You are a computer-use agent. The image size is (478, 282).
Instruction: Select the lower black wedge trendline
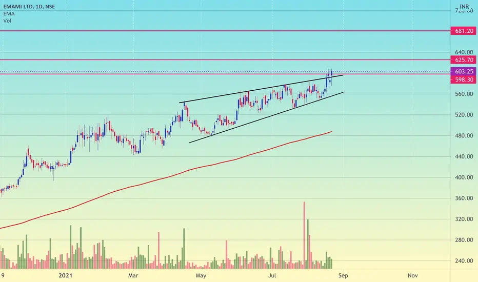tap(266, 117)
